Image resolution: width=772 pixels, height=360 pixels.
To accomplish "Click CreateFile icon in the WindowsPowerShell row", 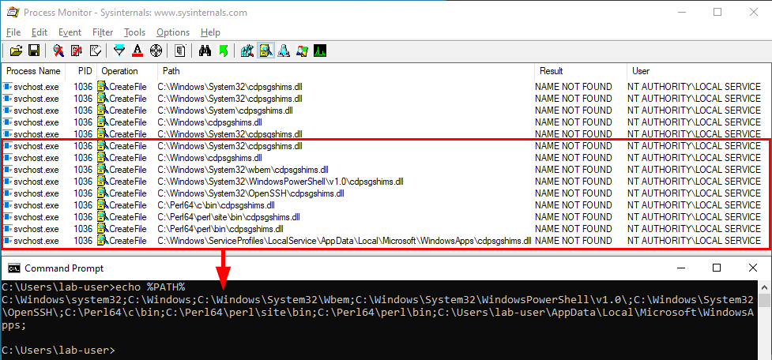I will click(x=103, y=182).
